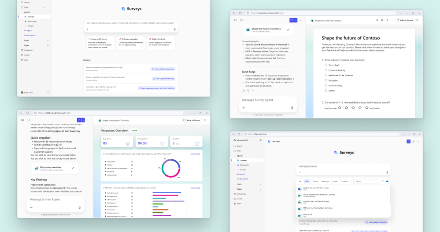Click microphone in the Responses Overview window message box
Screen dimensions: 440x232
click(79, 208)
